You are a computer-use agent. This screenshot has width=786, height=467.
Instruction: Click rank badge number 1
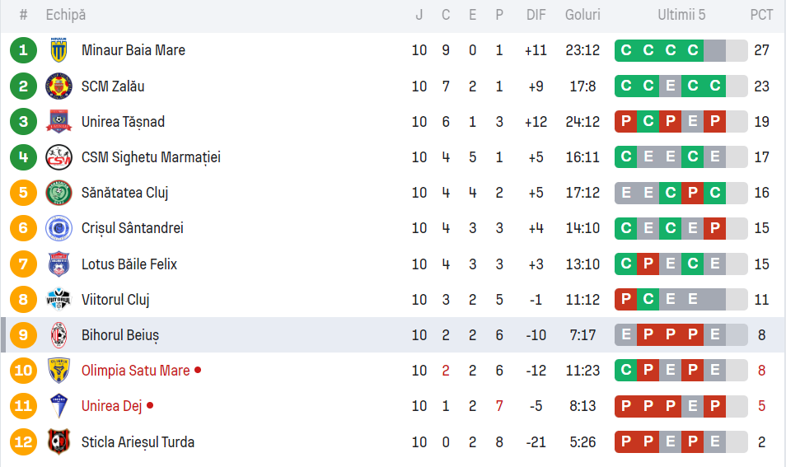[x=24, y=50]
